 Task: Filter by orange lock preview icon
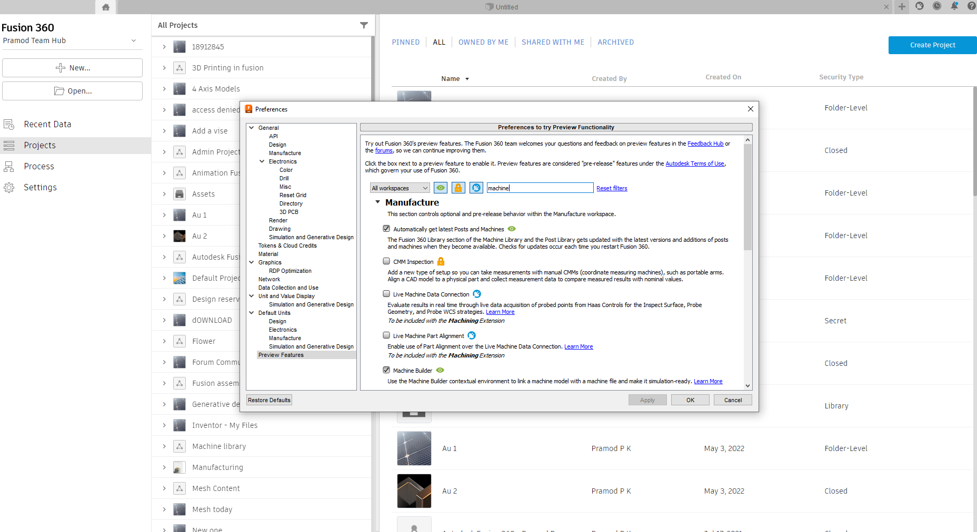458,188
